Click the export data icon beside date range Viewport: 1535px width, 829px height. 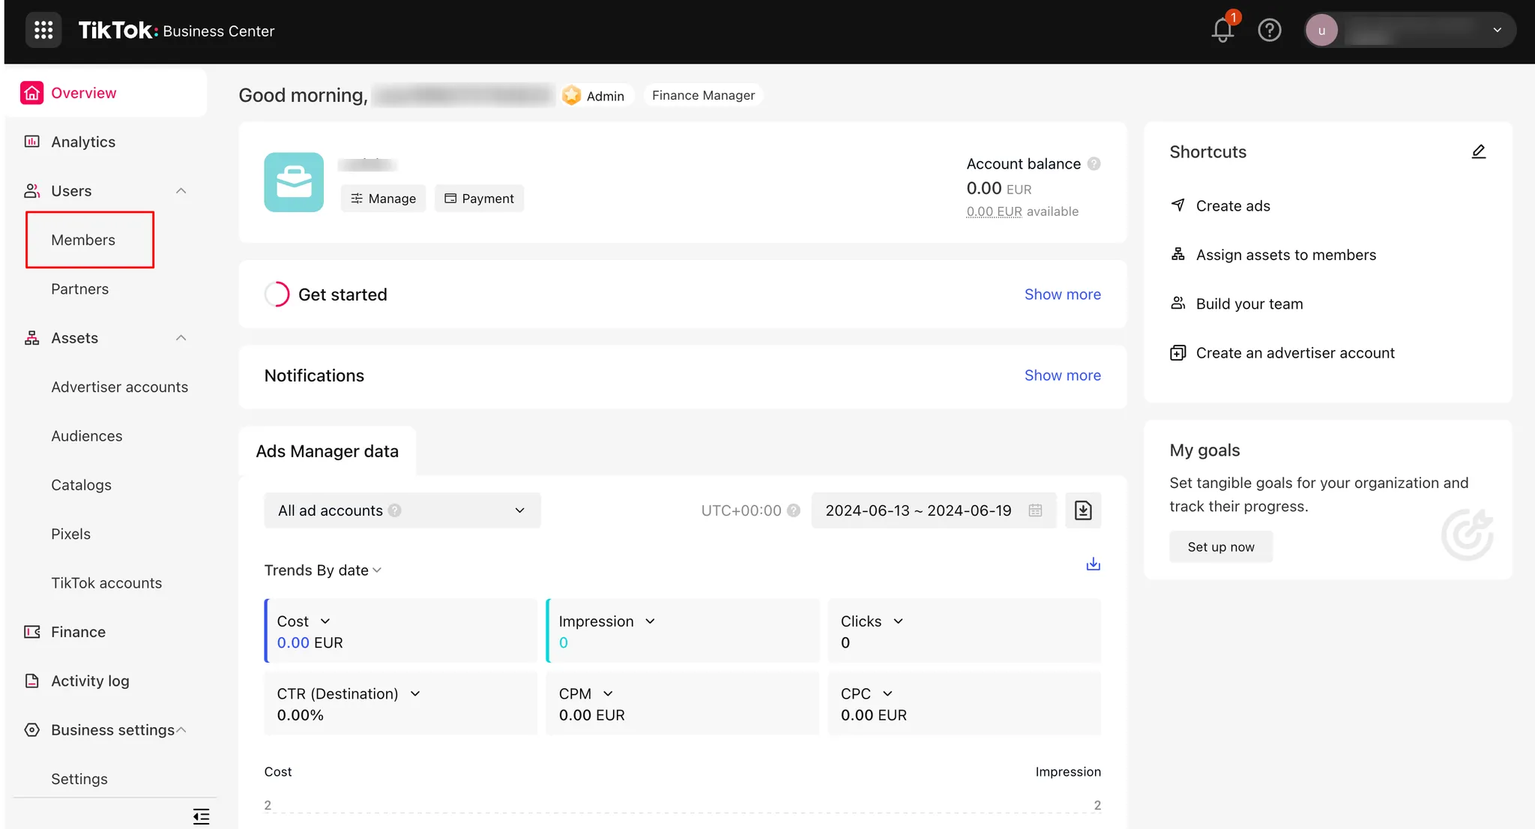pos(1083,510)
